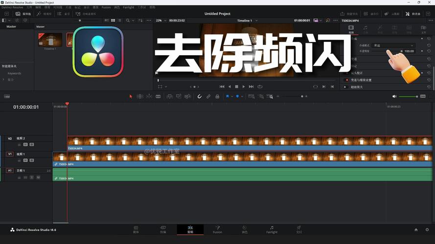The height and width of the screenshot is (244, 435).
Task: Reset the 不透明度 opacity parameter
Action: coord(429,51)
